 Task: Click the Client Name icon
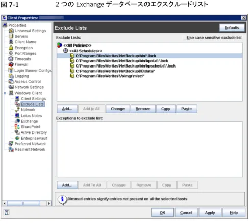coord(11,42)
